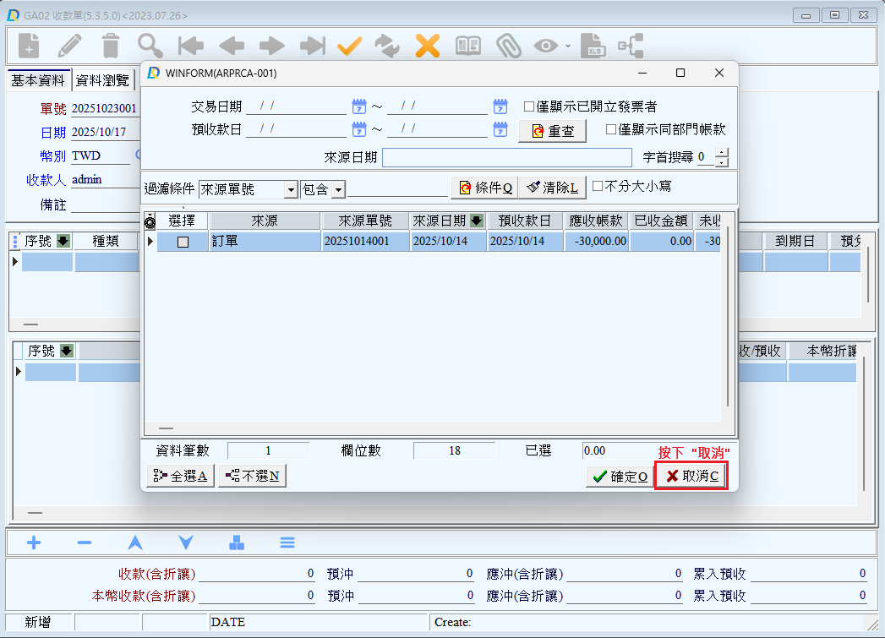The width and height of the screenshot is (885, 638).
Task: Click the new document toolbar icon
Action: (x=29, y=46)
